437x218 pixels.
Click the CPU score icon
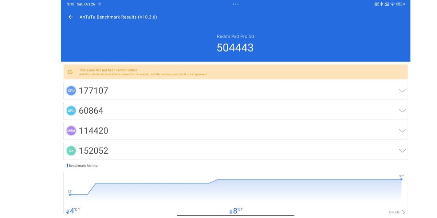point(71,90)
